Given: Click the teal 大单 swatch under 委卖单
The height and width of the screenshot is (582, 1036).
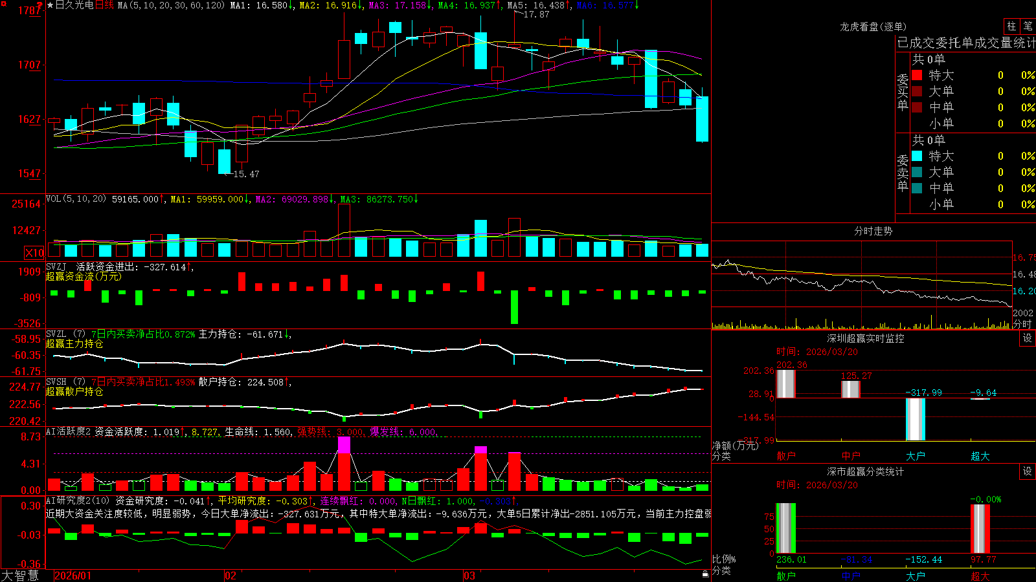Looking at the screenshot, I should 917,172.
